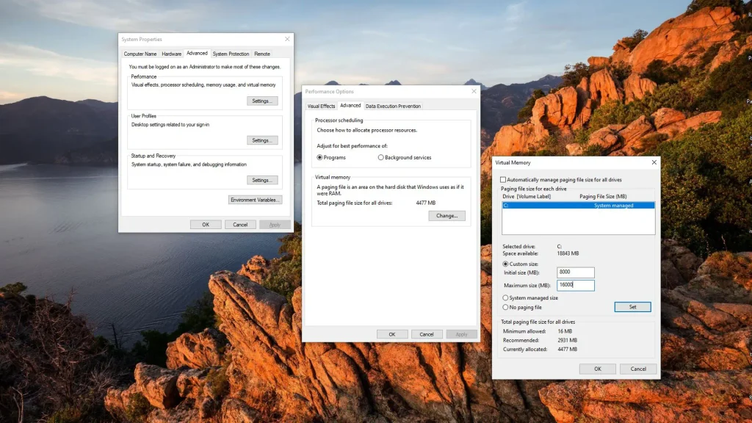Click the 16 MB minimum allowed value
752x423 pixels.
tap(565, 331)
